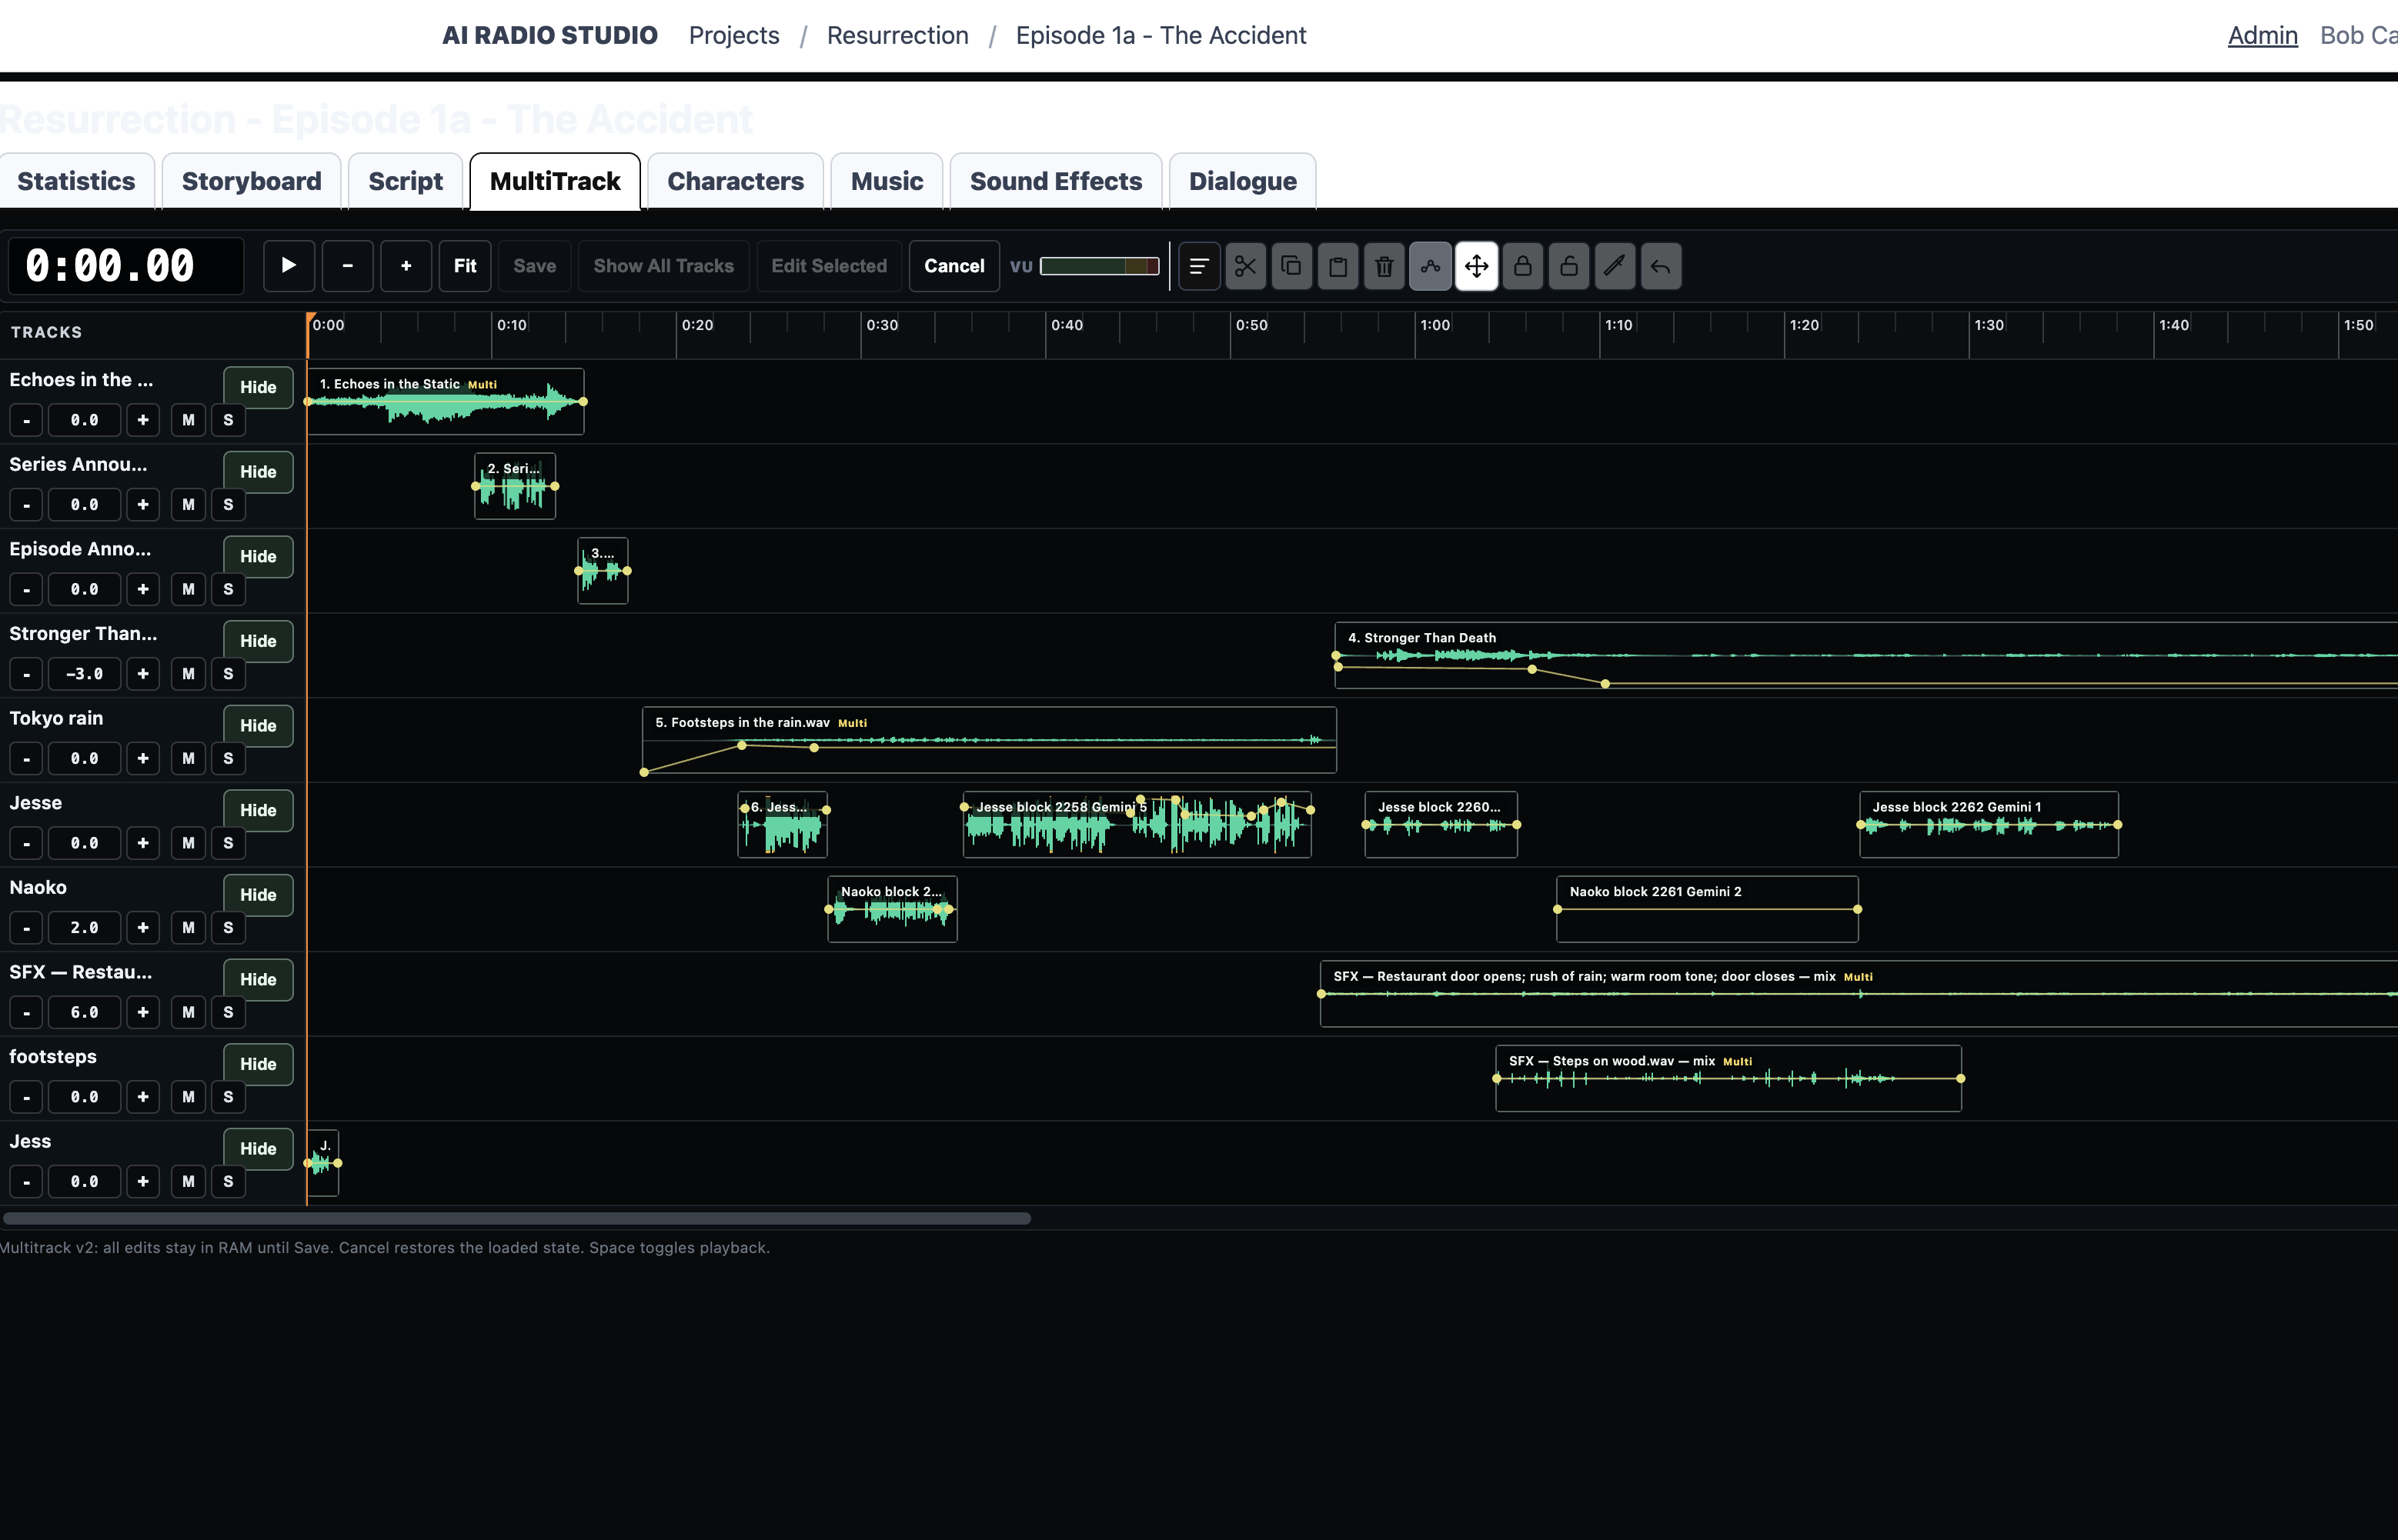Decrease gain on Naoko track
The image size is (2398, 1540).
pos(26,928)
